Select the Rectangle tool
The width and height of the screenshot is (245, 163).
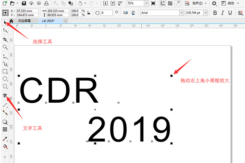(x=5, y=71)
